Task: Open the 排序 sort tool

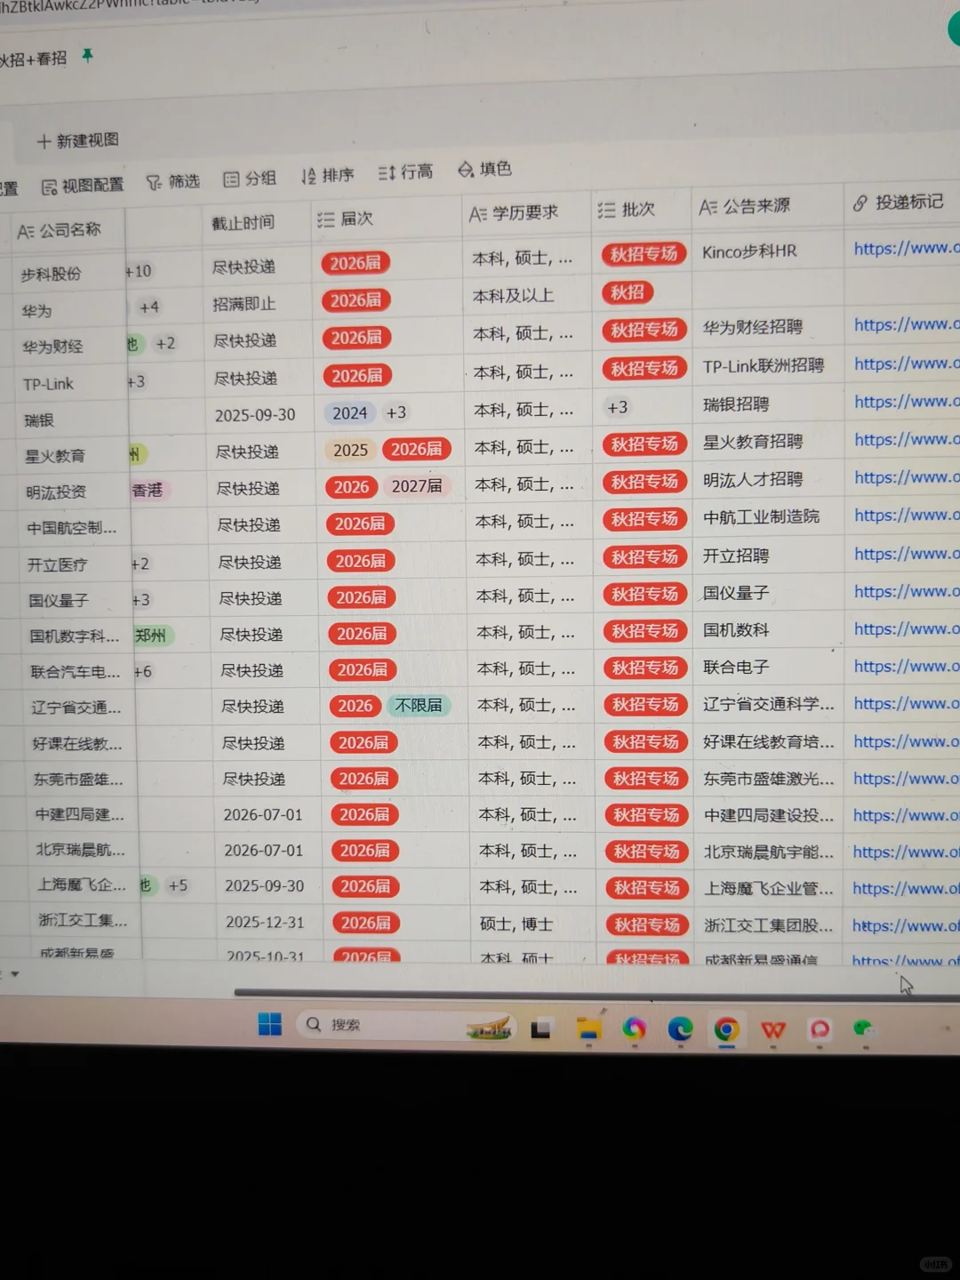Action: click(327, 175)
